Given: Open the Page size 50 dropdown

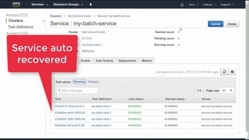Looking at the screenshot, I should (227, 91).
